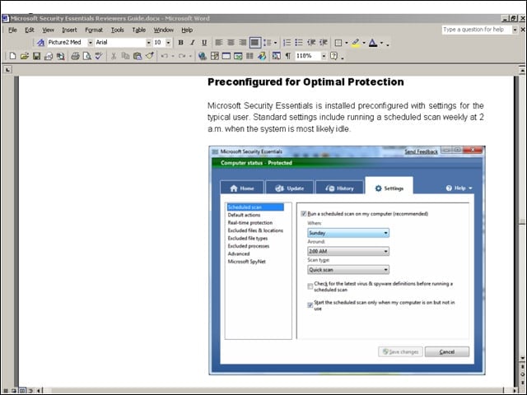The image size is (527, 395).
Task: Click the Microsoft Word Help question icon
Action: click(x=333, y=56)
